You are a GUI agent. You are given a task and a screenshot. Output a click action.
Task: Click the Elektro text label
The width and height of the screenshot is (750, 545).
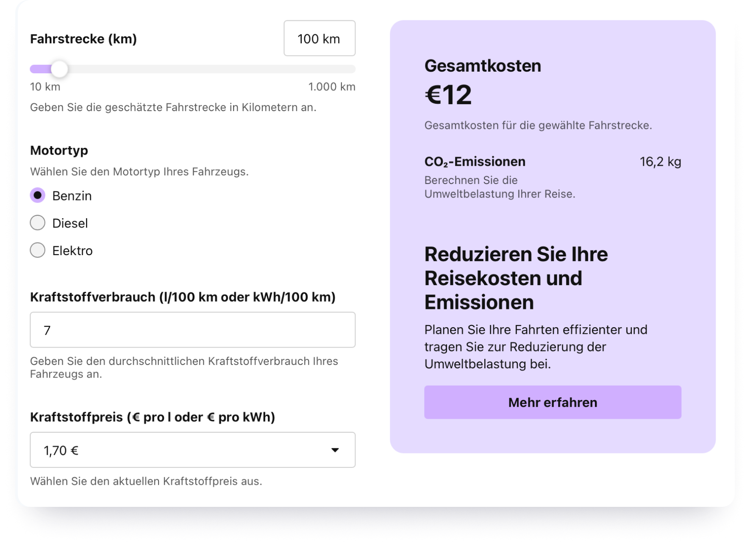point(72,251)
